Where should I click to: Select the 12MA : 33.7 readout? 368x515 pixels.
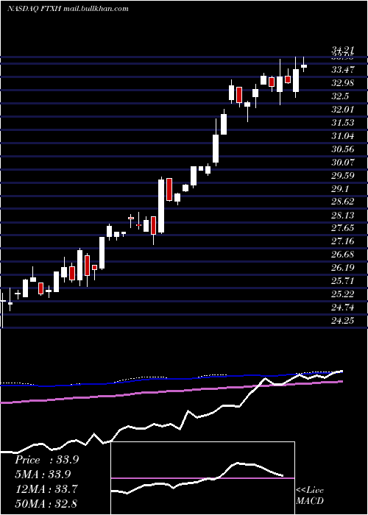pyautogui.click(x=46, y=489)
